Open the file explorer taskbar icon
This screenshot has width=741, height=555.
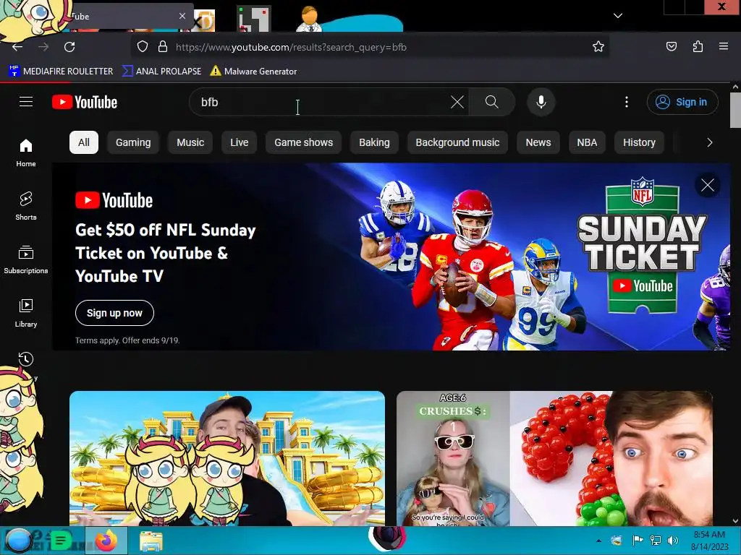[151, 541]
